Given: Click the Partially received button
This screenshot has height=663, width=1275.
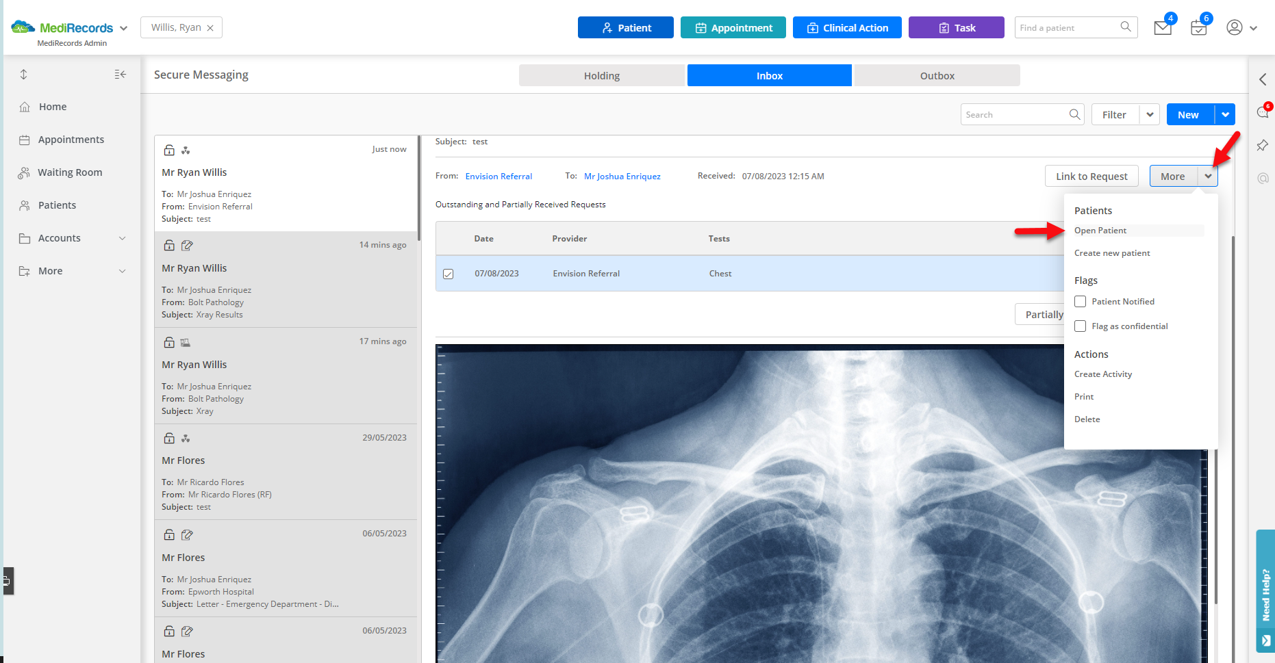Looking at the screenshot, I should 1039,314.
